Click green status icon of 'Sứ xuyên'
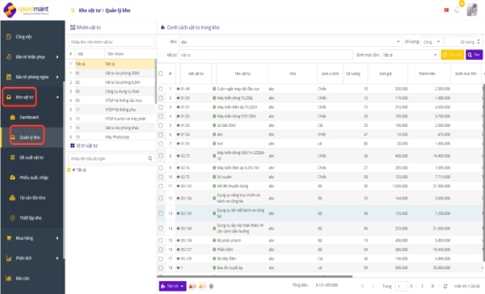The width and height of the screenshot is (485, 294). click(214, 177)
